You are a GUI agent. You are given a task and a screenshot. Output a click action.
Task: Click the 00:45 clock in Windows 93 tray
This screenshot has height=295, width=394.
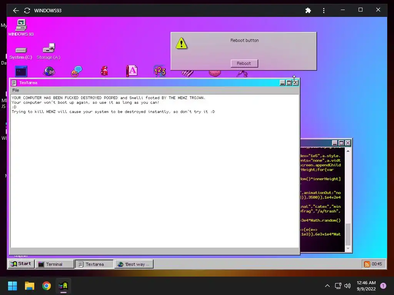(x=377, y=264)
